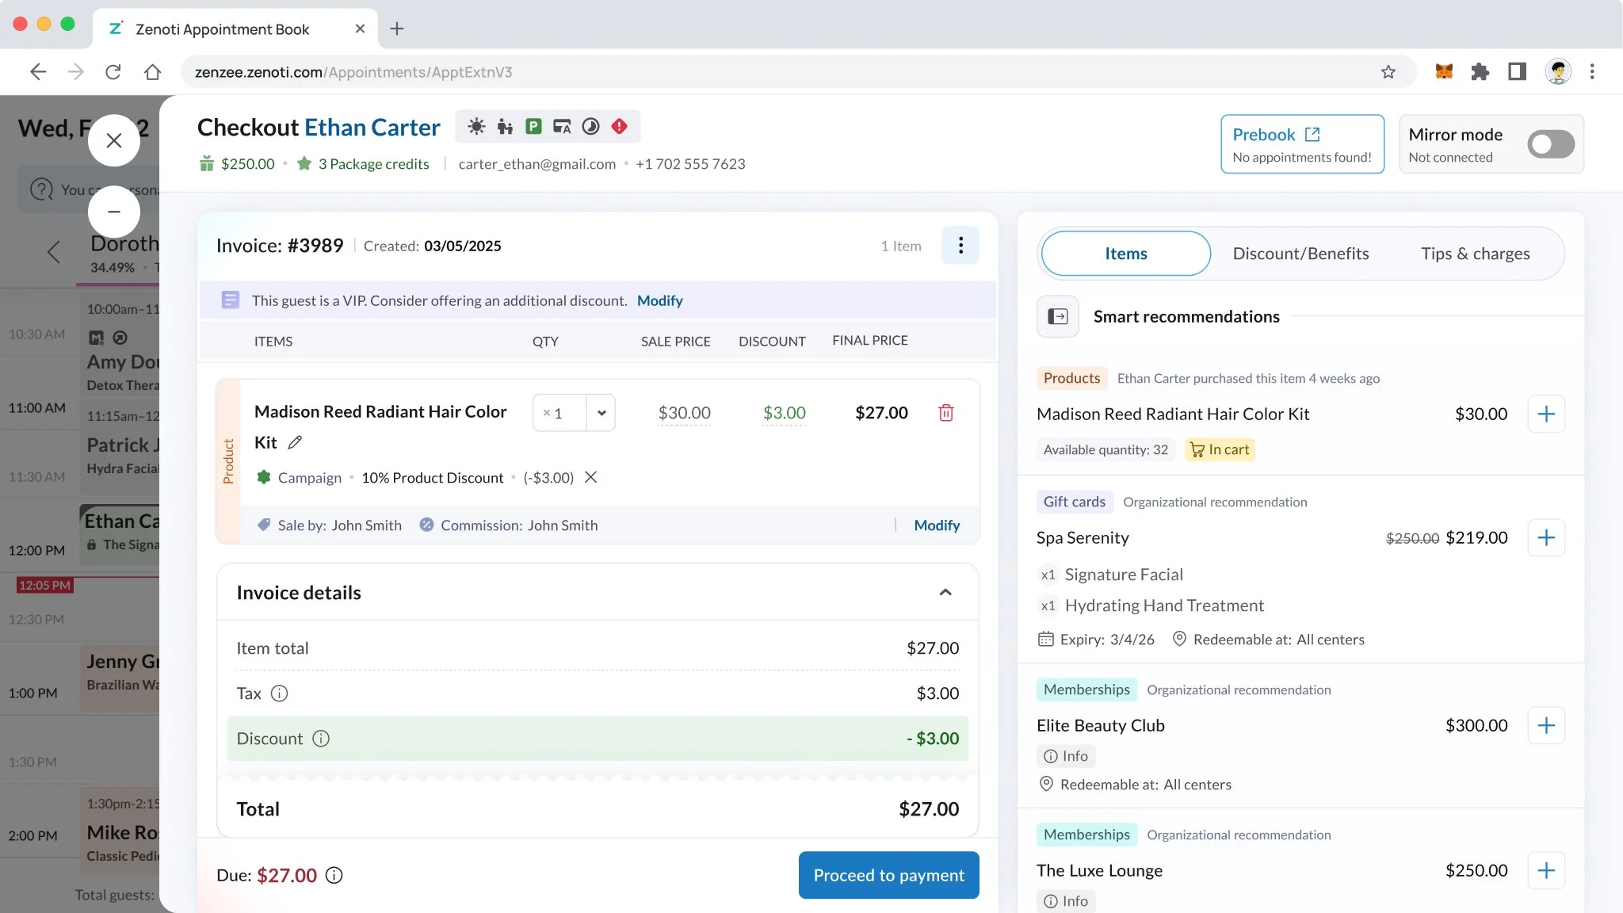This screenshot has height=913, width=1623.
Task: Click the red alert icon in guest header
Action: pos(620,127)
